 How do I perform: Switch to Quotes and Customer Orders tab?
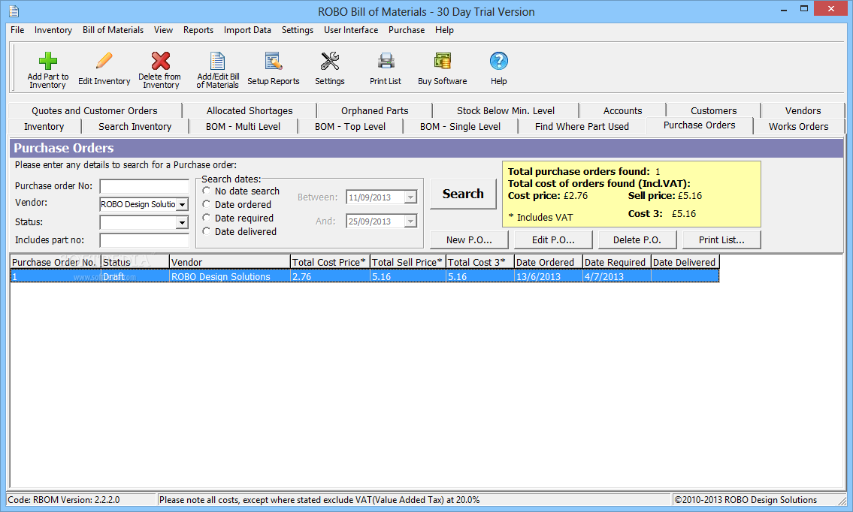(95, 110)
